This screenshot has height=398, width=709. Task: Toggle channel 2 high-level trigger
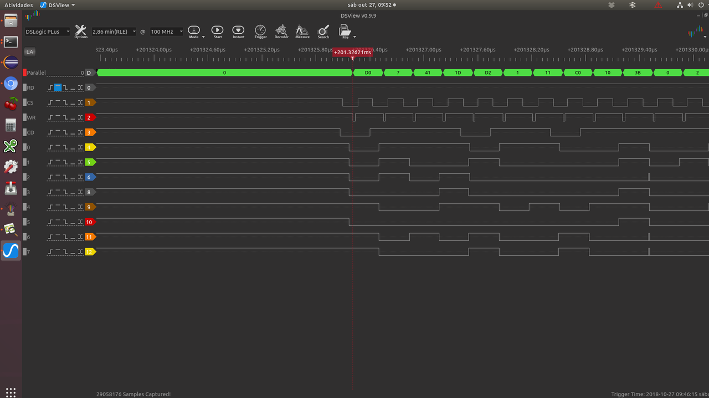point(58,177)
